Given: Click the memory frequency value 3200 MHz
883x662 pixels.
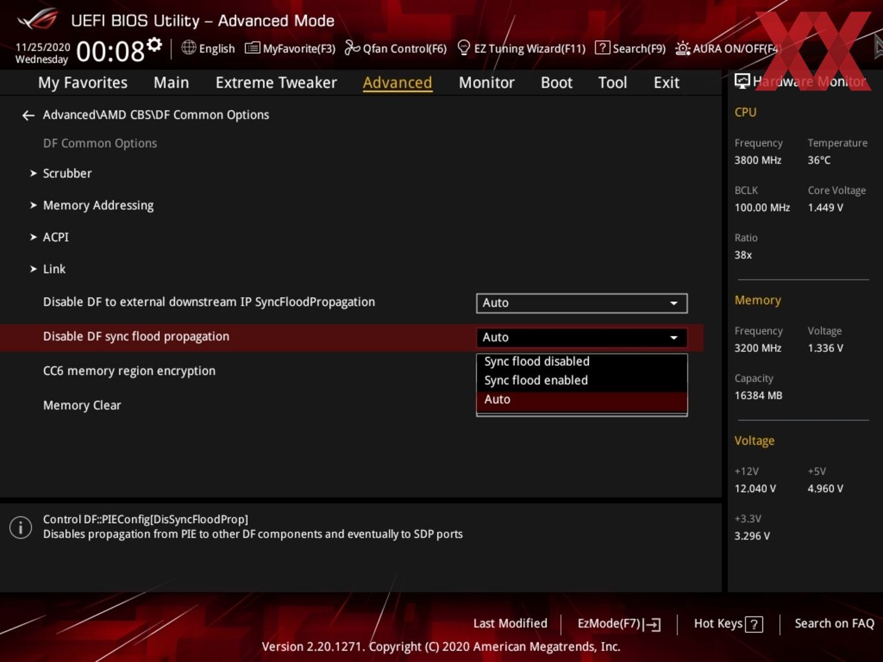Looking at the screenshot, I should (x=758, y=348).
